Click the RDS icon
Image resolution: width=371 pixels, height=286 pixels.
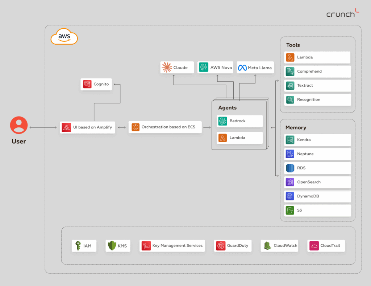coord(290,168)
